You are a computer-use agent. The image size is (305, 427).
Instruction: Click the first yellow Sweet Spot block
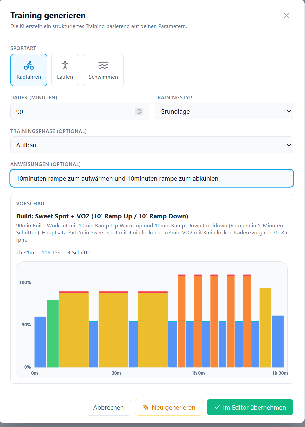(x=74, y=329)
